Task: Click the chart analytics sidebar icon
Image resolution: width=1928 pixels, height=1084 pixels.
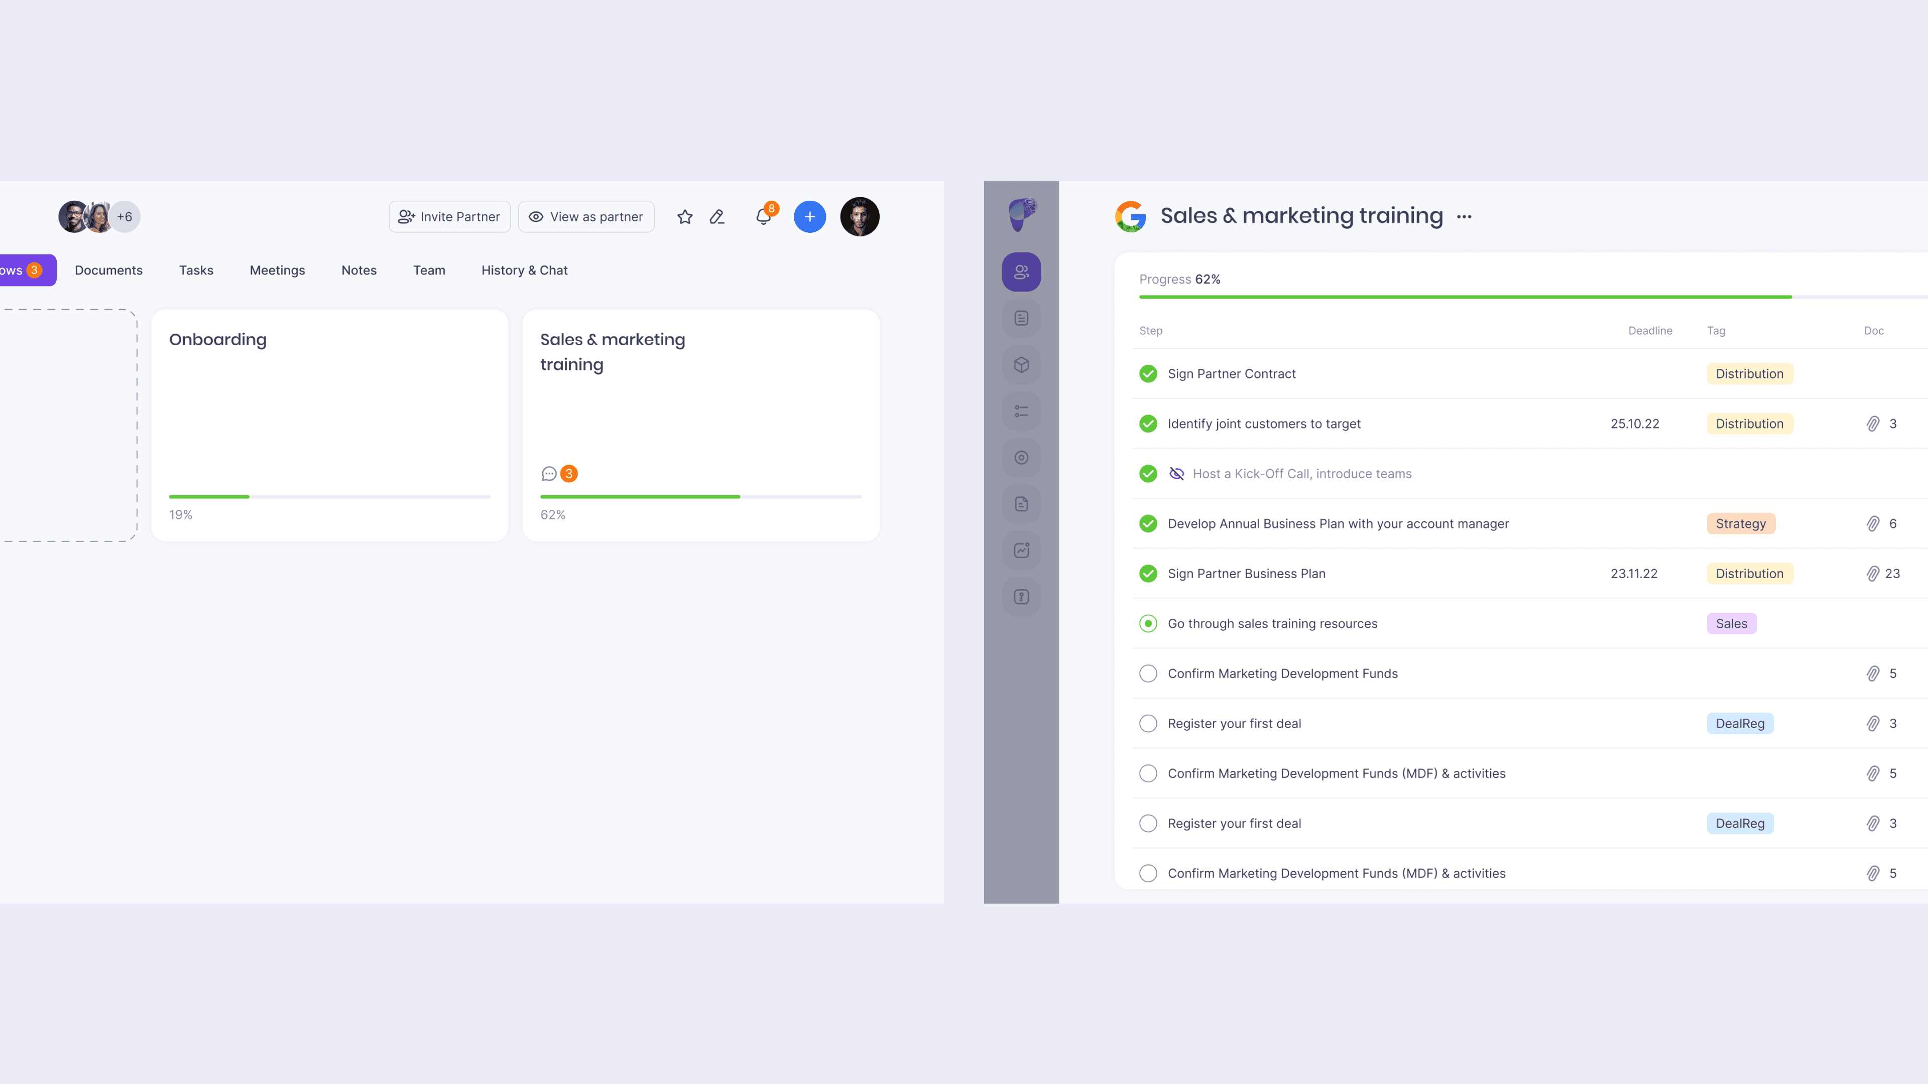Action: click(x=1021, y=551)
